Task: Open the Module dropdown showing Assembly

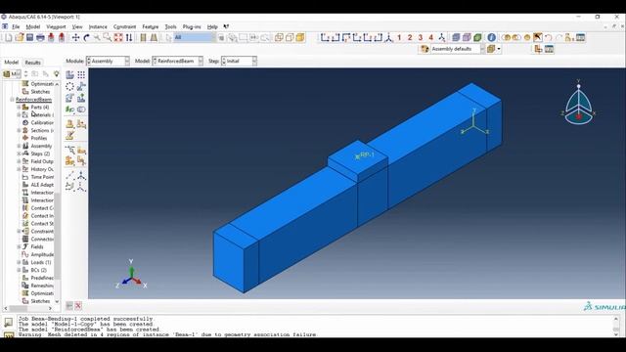Action: (108, 61)
